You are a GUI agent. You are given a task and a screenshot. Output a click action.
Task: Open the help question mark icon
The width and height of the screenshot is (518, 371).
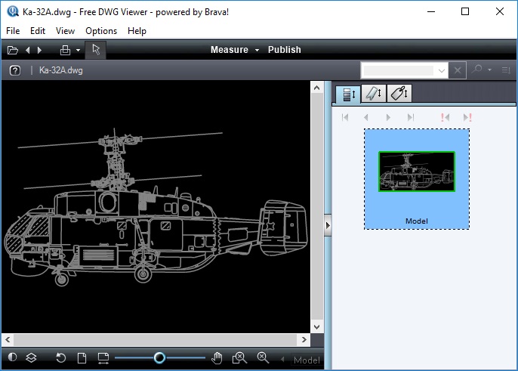coord(15,70)
